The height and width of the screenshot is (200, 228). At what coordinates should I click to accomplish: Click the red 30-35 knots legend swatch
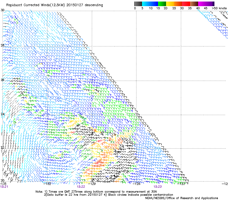(x=186, y=4)
